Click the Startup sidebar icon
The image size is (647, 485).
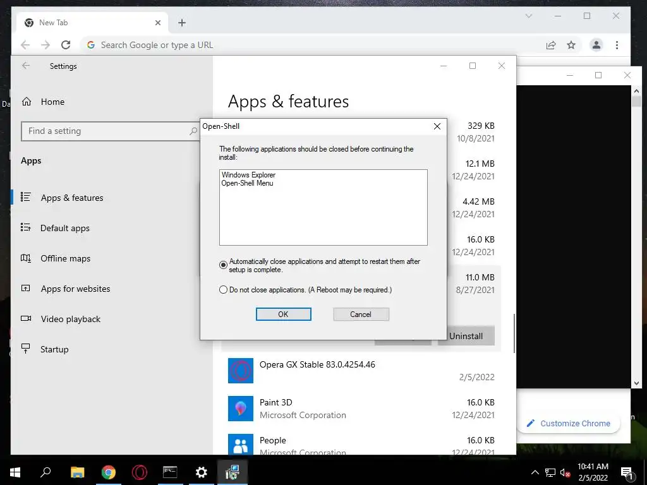click(25, 349)
